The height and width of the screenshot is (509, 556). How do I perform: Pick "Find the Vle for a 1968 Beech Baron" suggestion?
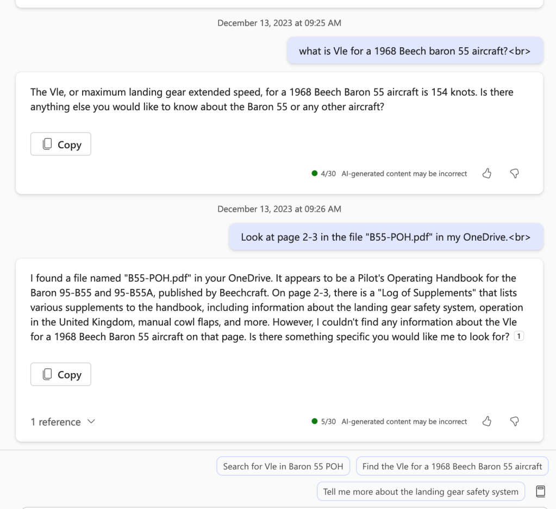(x=452, y=466)
